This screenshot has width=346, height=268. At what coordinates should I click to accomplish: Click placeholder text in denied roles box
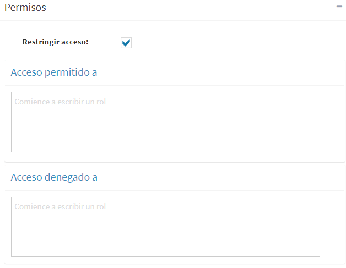coord(60,206)
